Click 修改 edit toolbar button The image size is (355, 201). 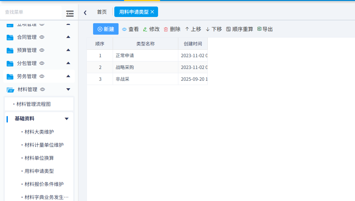click(x=152, y=29)
